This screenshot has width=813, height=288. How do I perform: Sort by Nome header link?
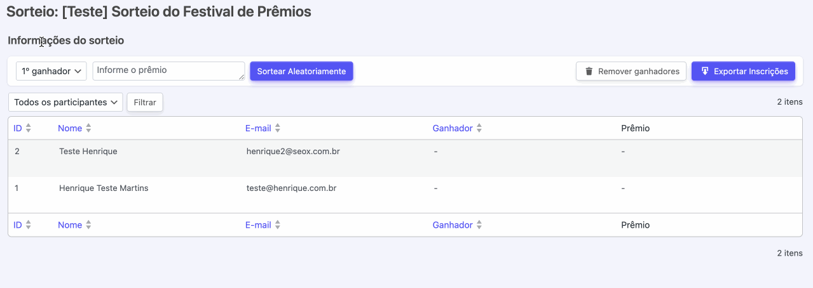click(70, 128)
